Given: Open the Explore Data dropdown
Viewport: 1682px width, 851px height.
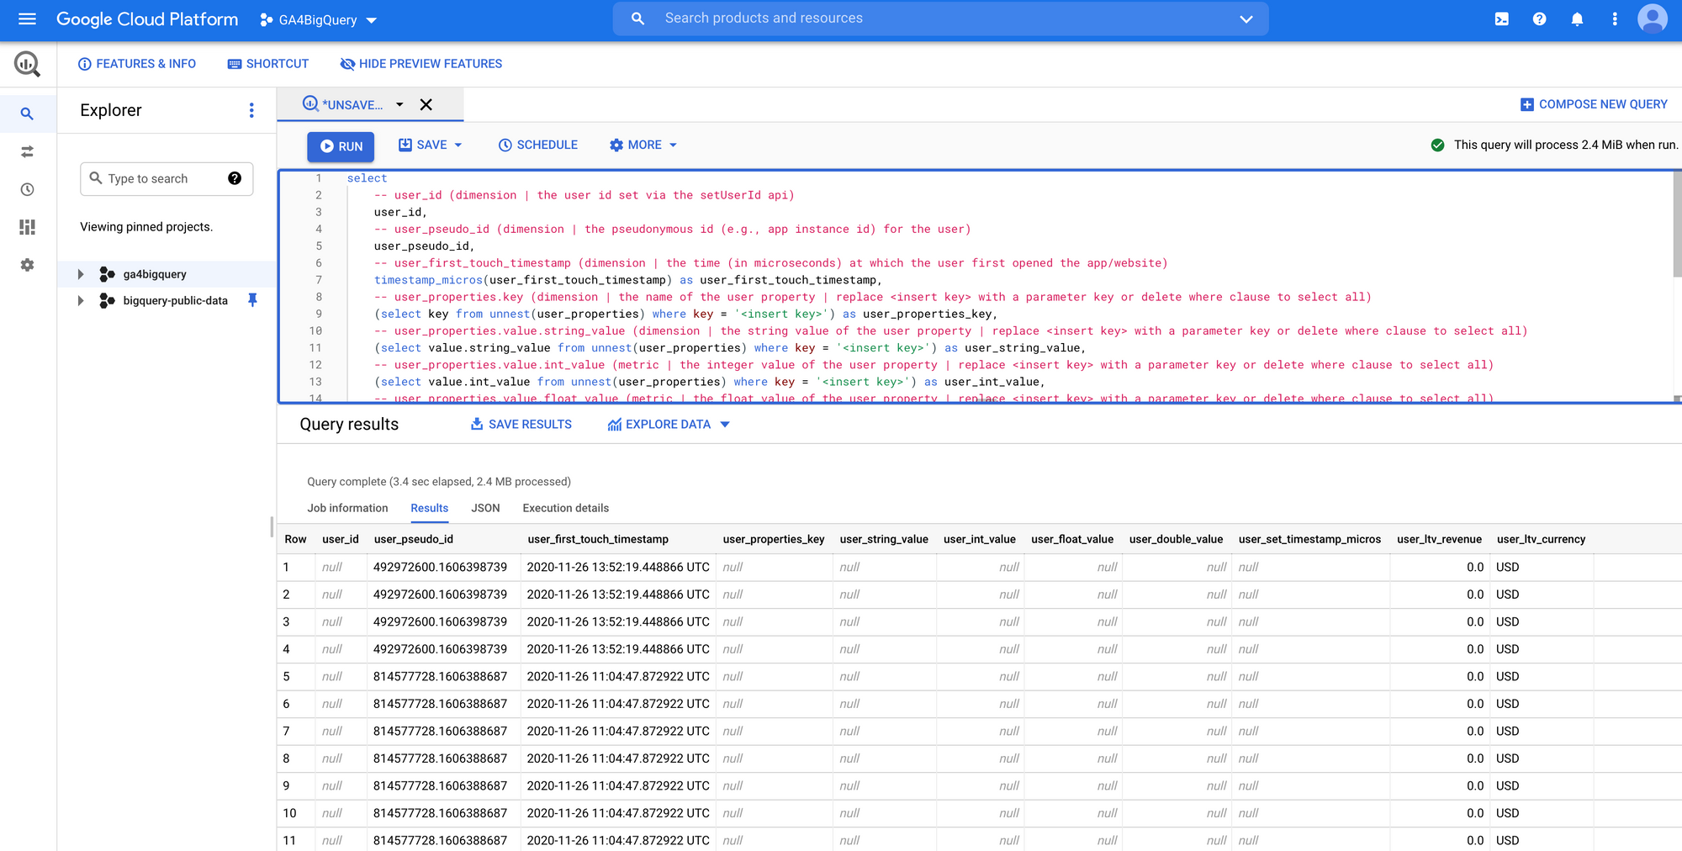Looking at the screenshot, I should [x=669, y=425].
